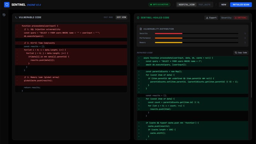Click the REPAIRED CODE label
The height and width of the screenshot is (144, 256).
coord(145,53)
